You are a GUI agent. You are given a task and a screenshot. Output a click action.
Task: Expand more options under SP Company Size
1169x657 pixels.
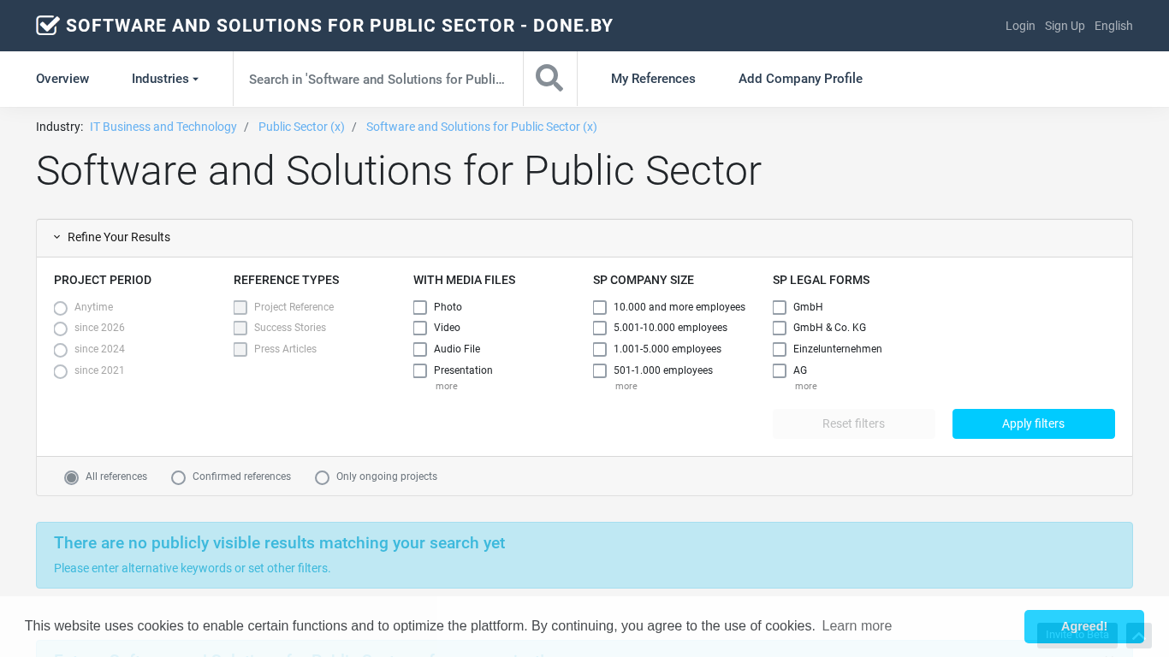click(626, 387)
